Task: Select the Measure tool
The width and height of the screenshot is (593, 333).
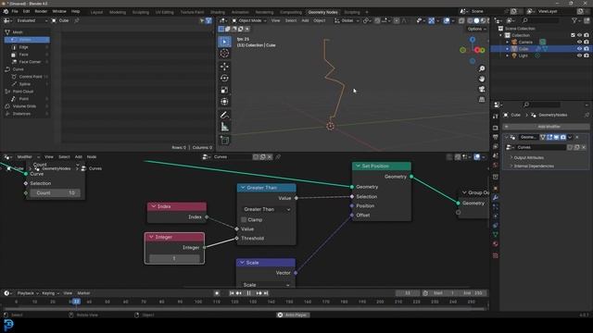Action: pos(224,127)
